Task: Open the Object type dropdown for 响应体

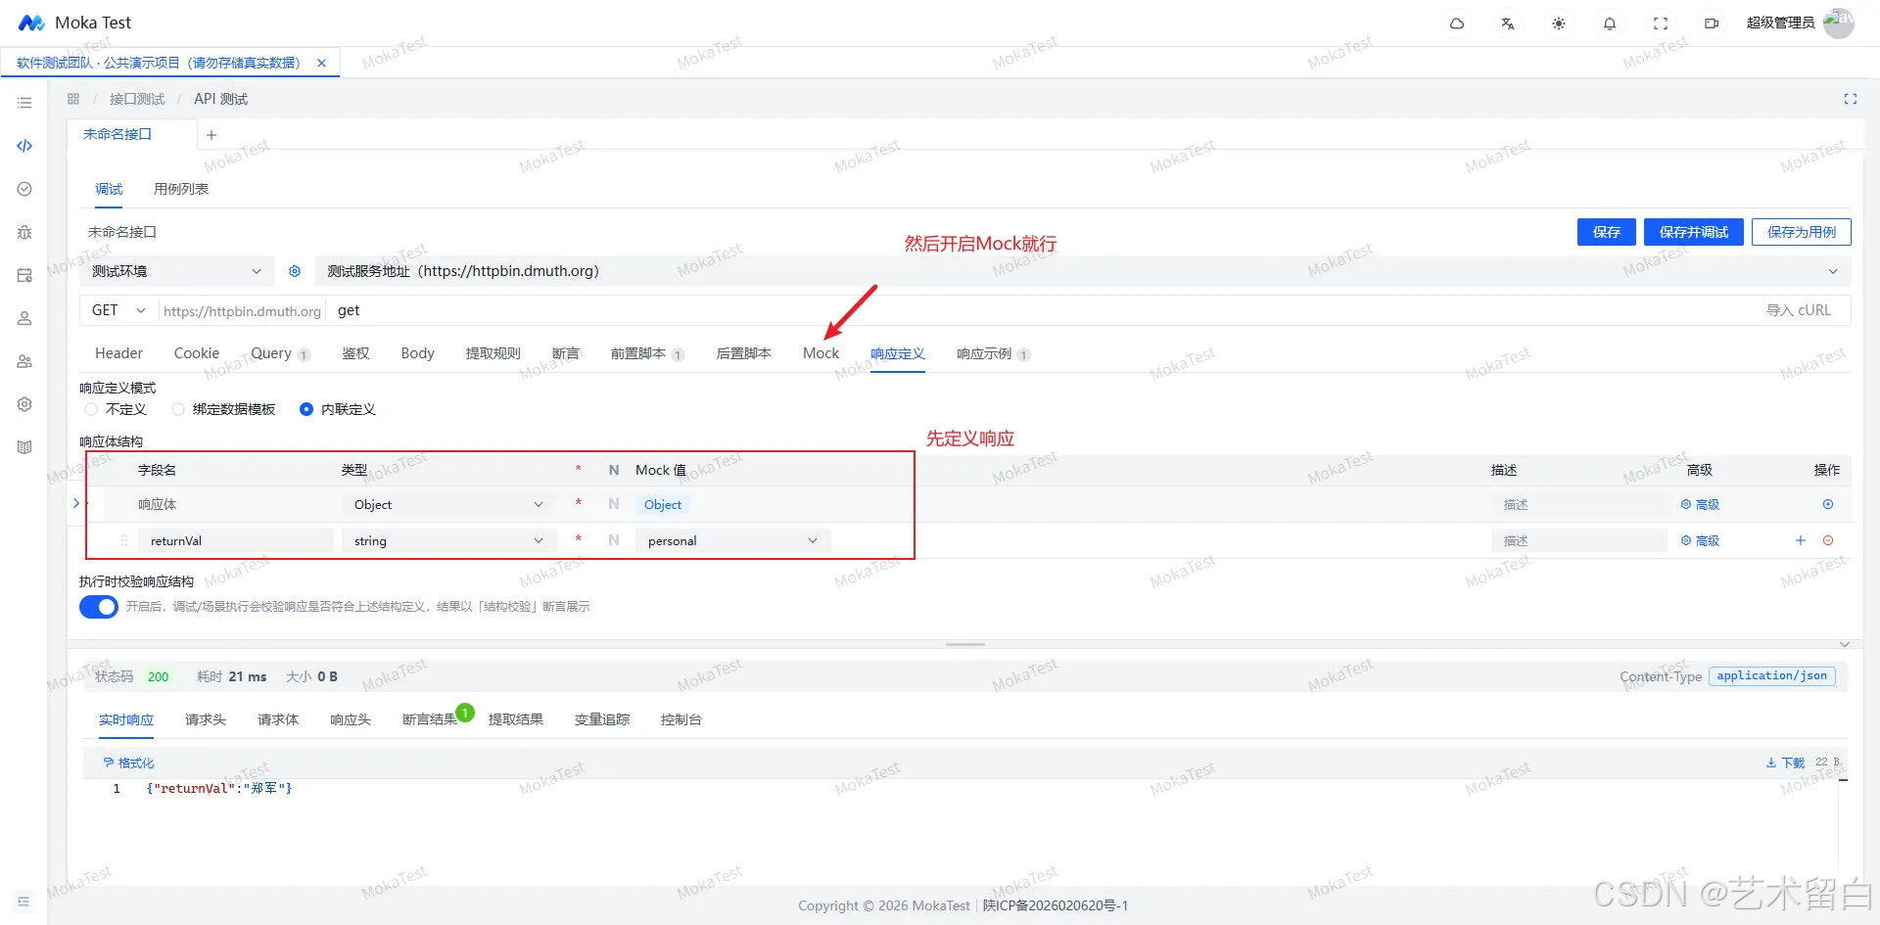Action: 448,504
